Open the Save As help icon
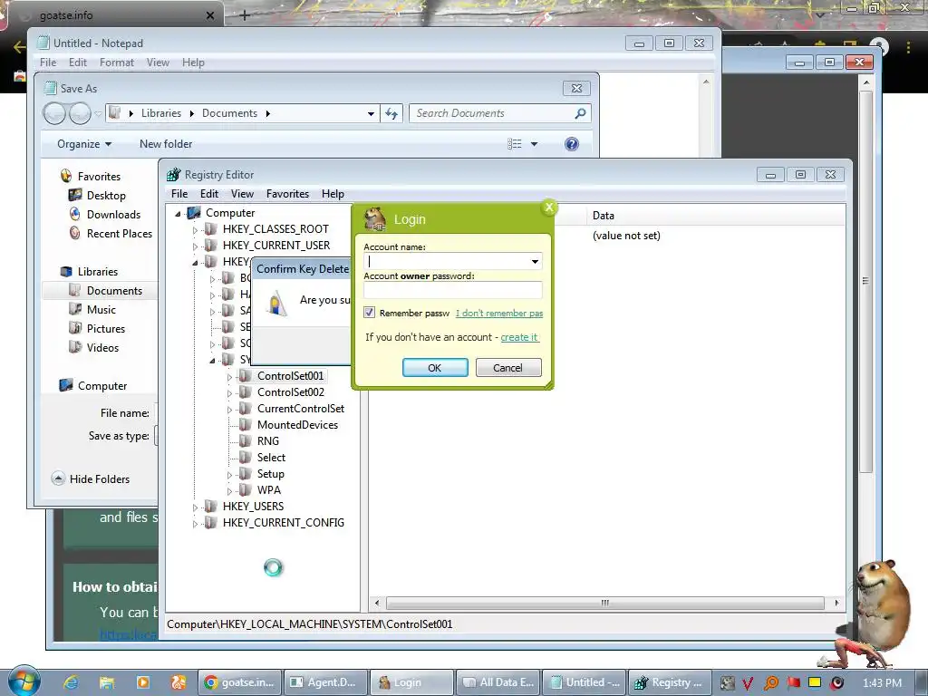This screenshot has width=928, height=696. pos(572,144)
